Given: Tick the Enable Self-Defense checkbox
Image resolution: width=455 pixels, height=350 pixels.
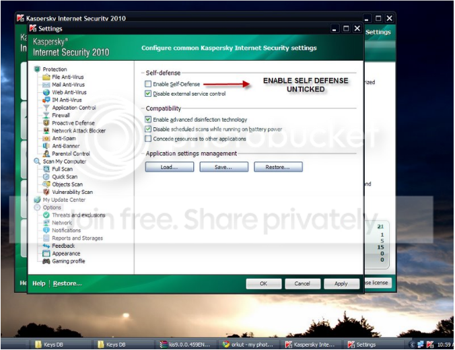Looking at the screenshot, I should [148, 84].
